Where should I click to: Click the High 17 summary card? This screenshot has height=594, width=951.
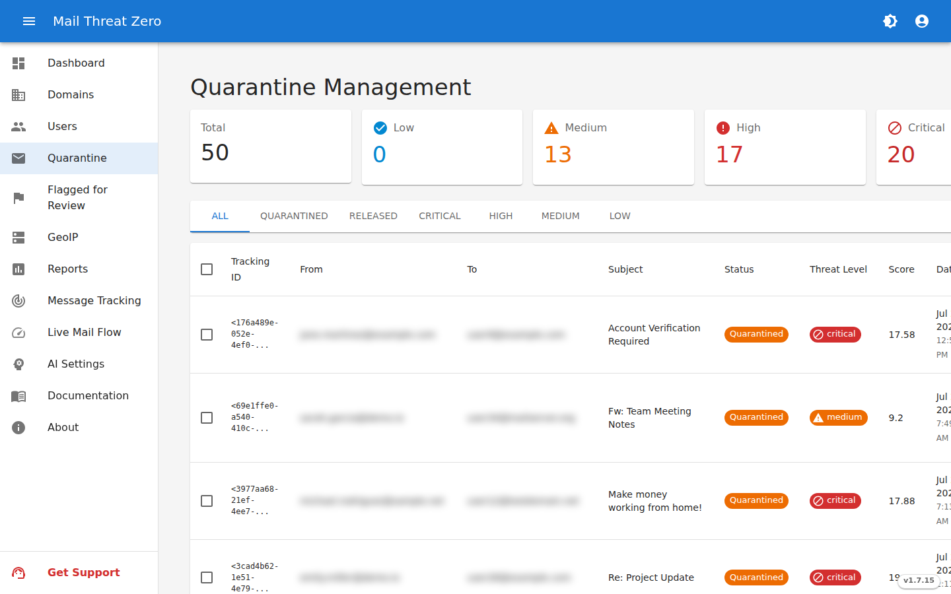tap(785, 147)
